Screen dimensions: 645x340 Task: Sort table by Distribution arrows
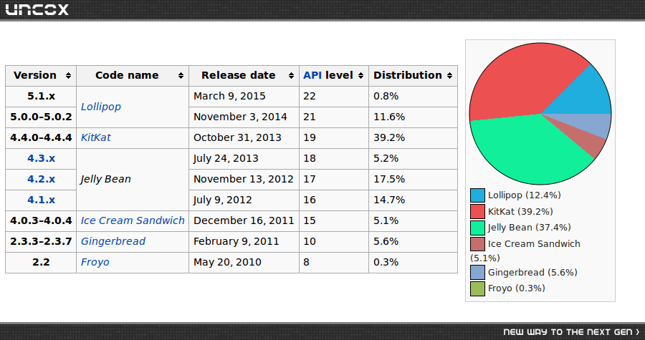click(x=449, y=76)
